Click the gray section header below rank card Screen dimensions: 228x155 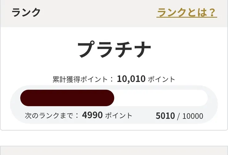coord(114,151)
